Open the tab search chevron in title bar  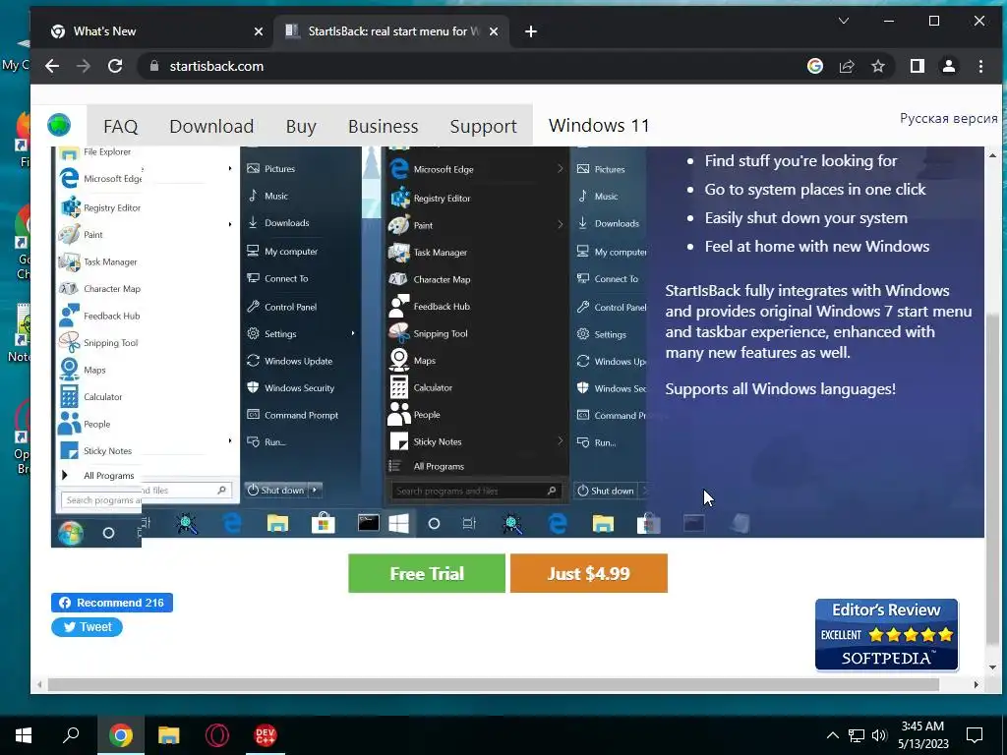pyautogui.click(x=844, y=22)
